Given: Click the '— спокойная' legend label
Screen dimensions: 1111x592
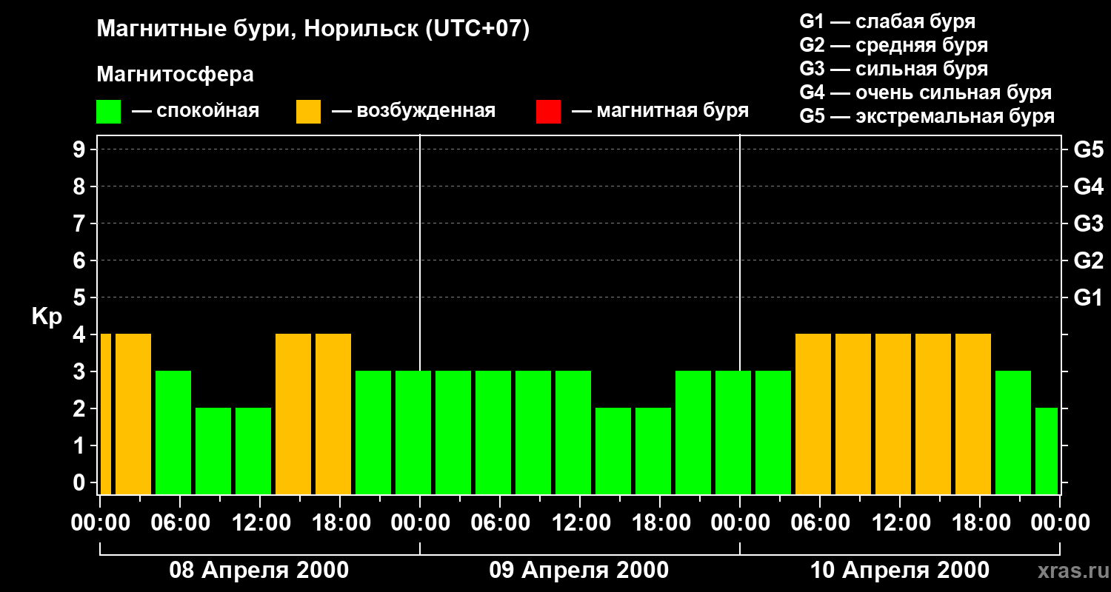Looking at the screenshot, I should [x=196, y=111].
